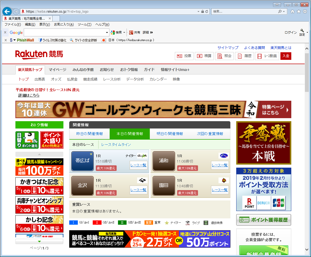Open the address bar dropdown arrow
311x257 pixels.
click(198, 12)
